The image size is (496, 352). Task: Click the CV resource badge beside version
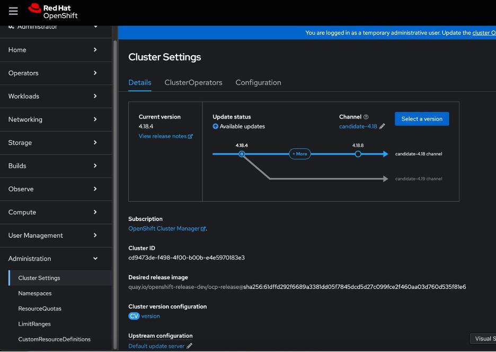(134, 315)
